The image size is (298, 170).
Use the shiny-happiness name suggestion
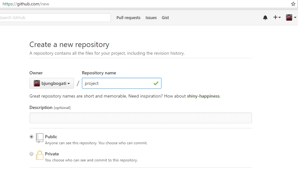click(x=203, y=96)
